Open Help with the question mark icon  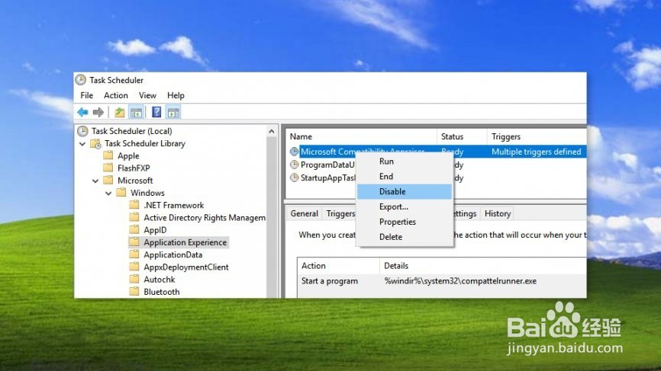click(x=156, y=112)
